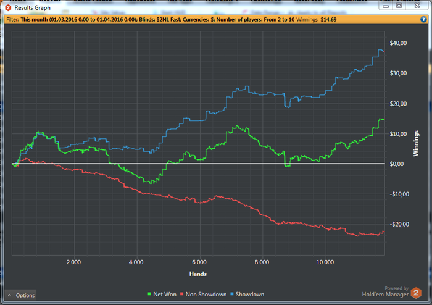Click the $10,00 y-axis label

click(398, 134)
